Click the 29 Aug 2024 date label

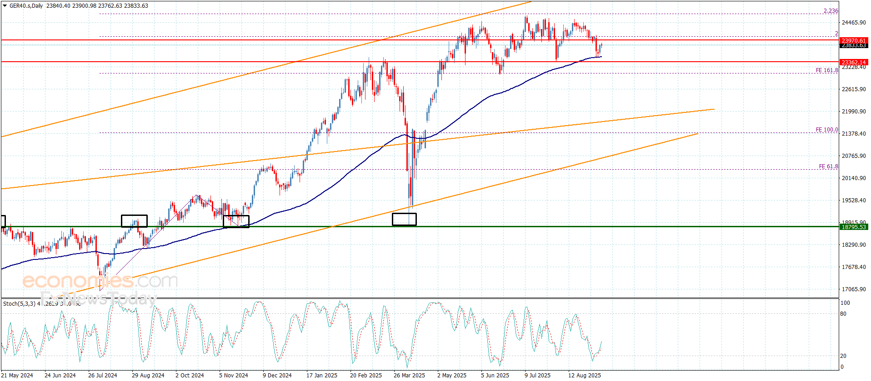tap(148, 375)
